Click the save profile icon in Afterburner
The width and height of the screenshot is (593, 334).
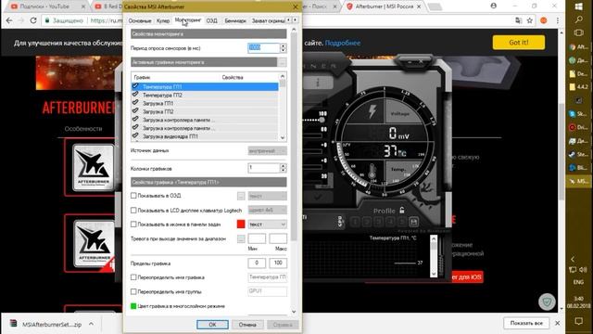(414, 222)
